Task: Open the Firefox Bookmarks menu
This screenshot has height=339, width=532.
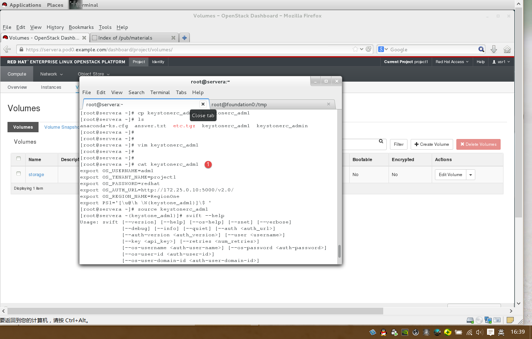Action: [81, 27]
